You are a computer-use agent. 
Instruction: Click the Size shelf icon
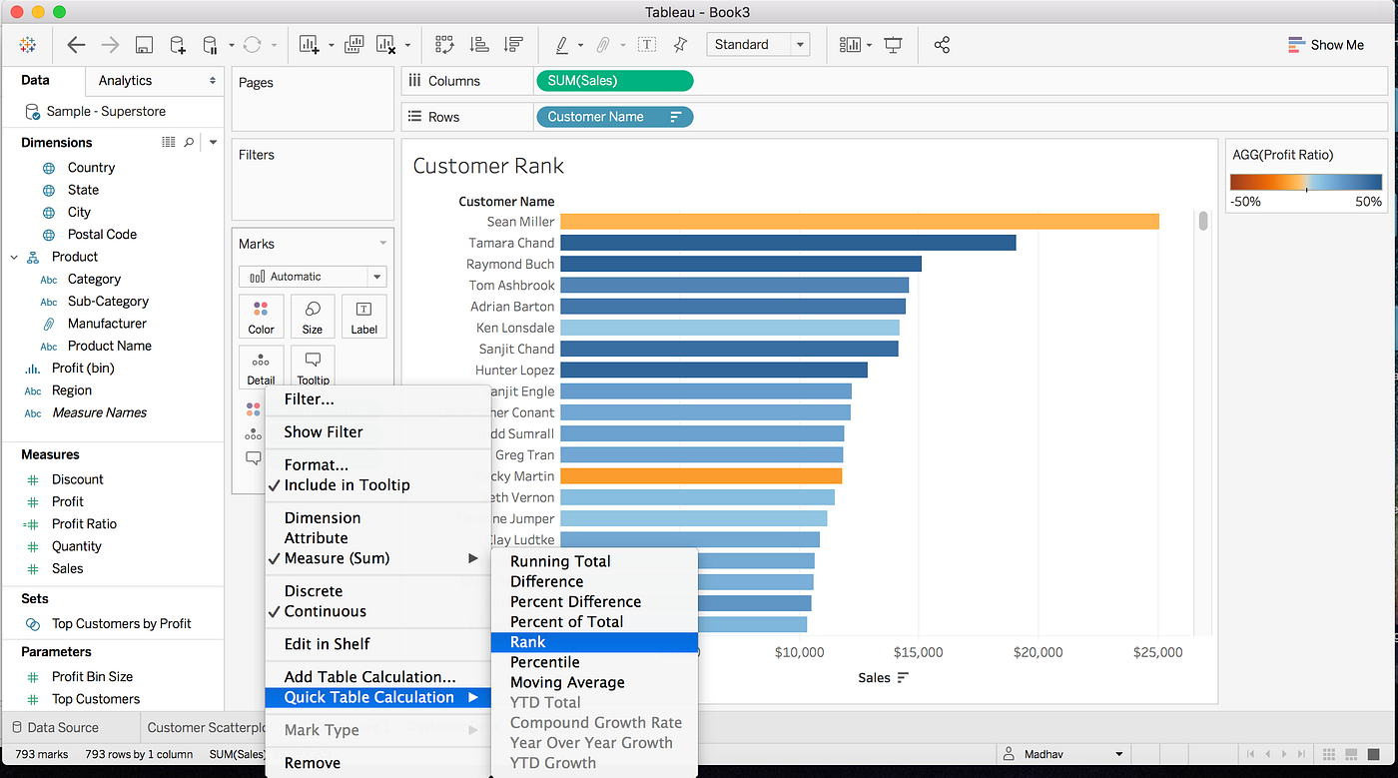click(313, 316)
